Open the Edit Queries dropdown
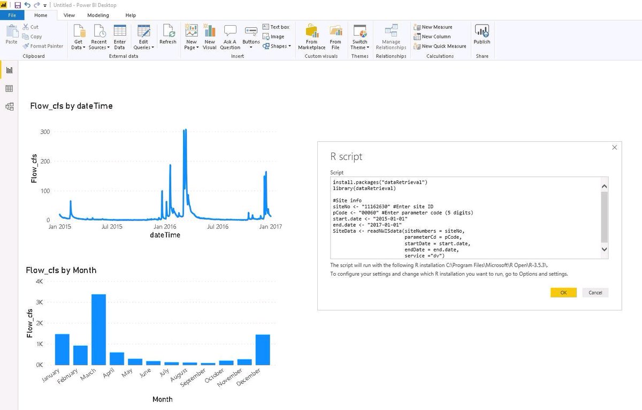Viewport: 642px width, 410px height. pyautogui.click(x=144, y=37)
